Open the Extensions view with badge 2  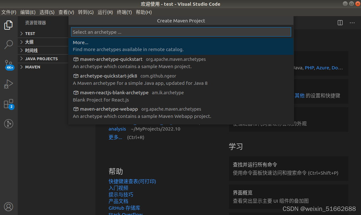(9, 104)
